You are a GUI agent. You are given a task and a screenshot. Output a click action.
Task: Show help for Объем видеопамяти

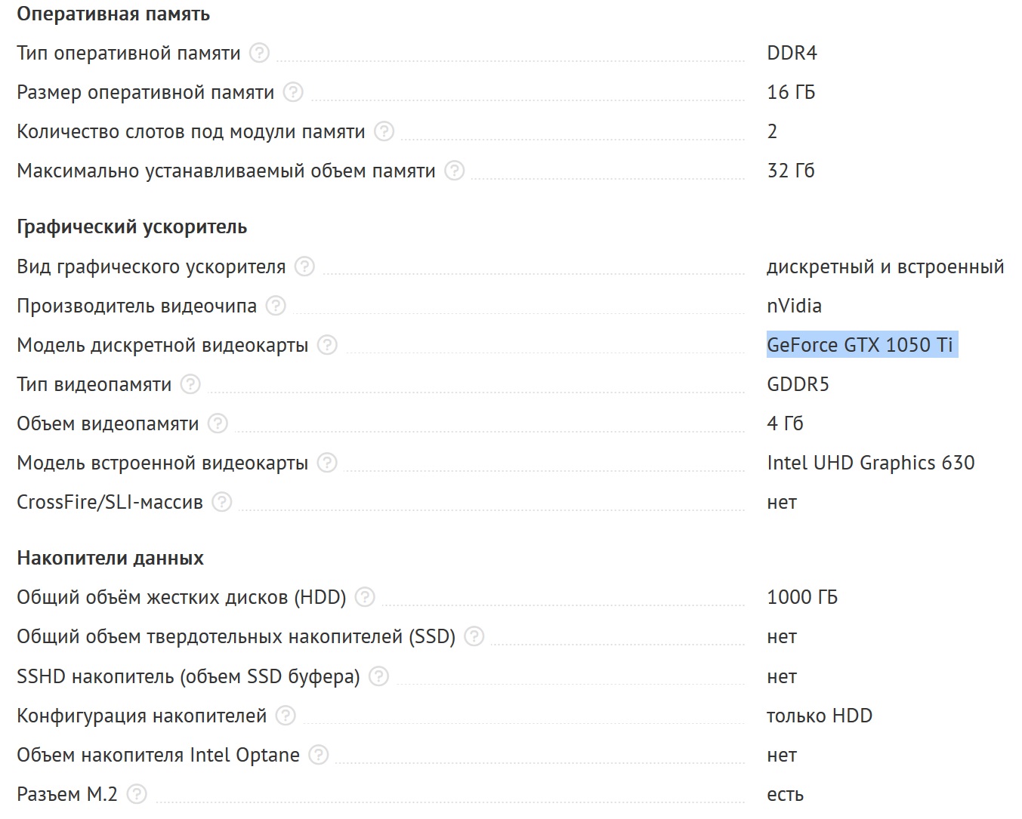pos(218,423)
